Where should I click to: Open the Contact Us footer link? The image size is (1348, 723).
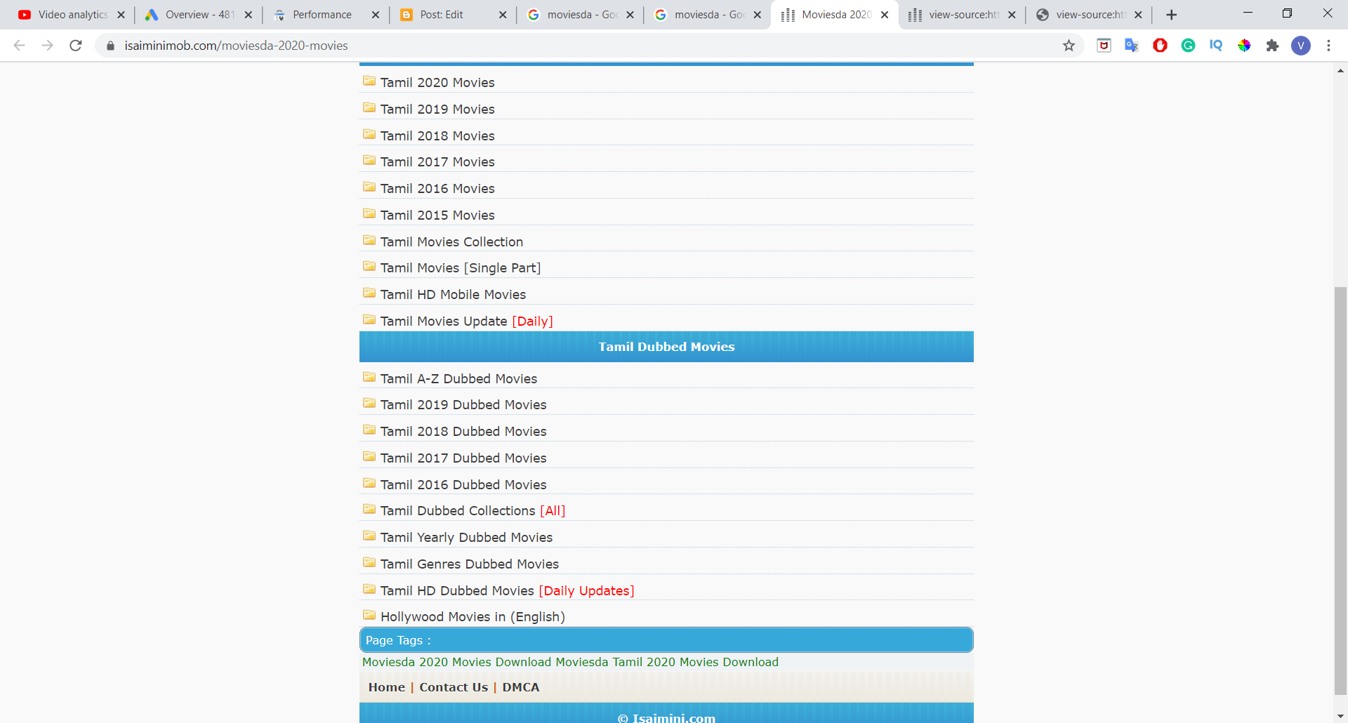(454, 687)
